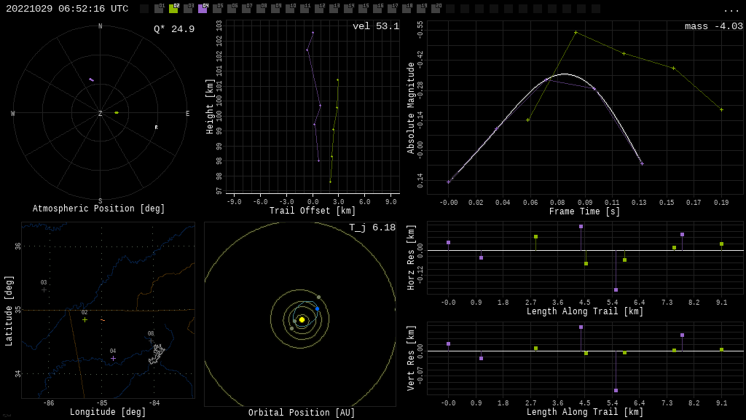Click the Q* 24.9 readout
This screenshot has height=420, width=746.
174,29
